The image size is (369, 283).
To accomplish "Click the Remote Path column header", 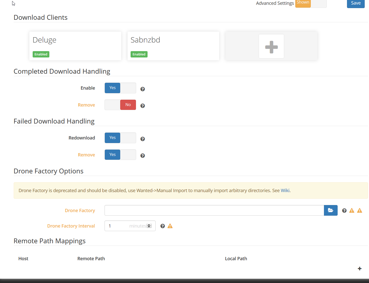I will coord(91,259).
